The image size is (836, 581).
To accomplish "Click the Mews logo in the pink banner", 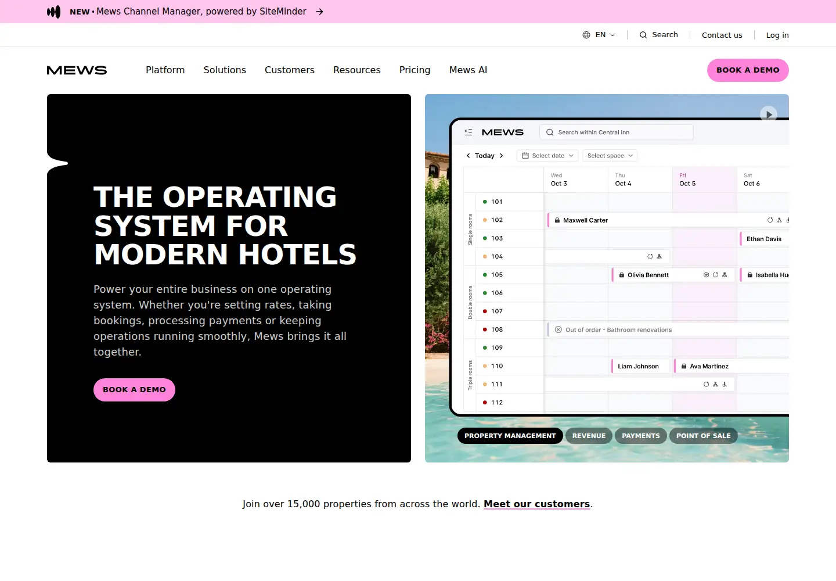I will tap(53, 12).
